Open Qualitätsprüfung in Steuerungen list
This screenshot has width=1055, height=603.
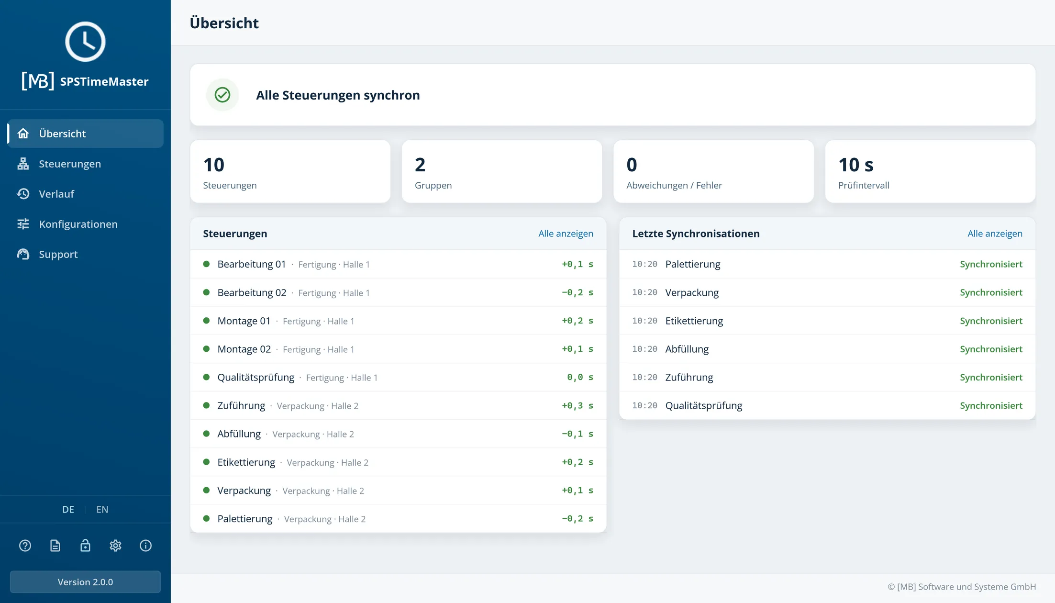coord(398,377)
